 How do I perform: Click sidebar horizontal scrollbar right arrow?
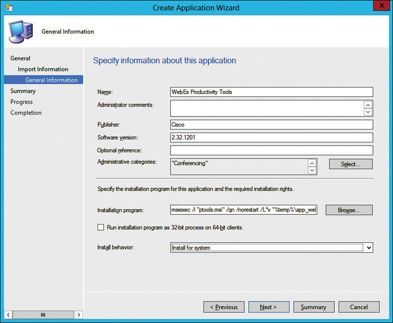point(79,315)
